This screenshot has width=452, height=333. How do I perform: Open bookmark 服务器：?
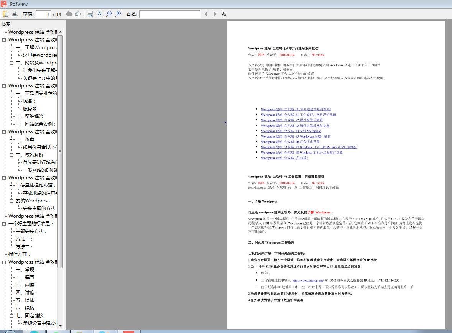31,108
